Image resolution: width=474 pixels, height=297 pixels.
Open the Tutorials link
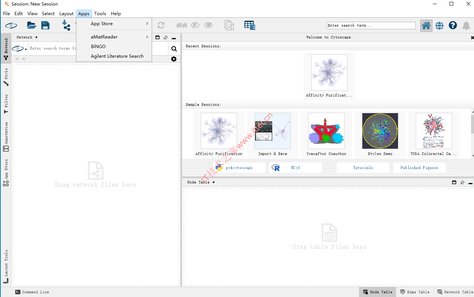pyautogui.click(x=363, y=168)
